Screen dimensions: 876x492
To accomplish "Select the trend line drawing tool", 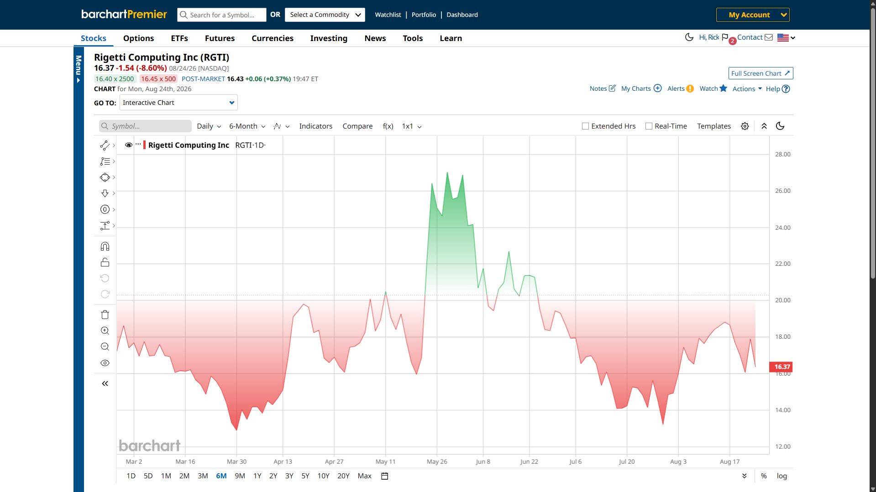I will pyautogui.click(x=105, y=145).
